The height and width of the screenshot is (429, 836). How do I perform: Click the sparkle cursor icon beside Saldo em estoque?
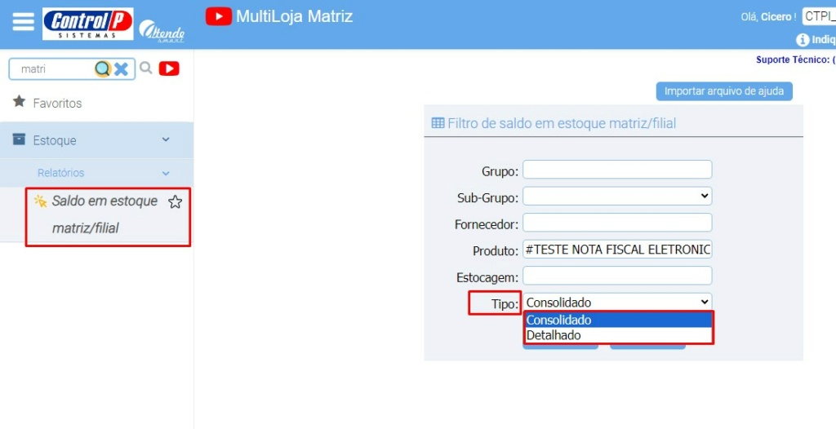pyautogui.click(x=41, y=201)
